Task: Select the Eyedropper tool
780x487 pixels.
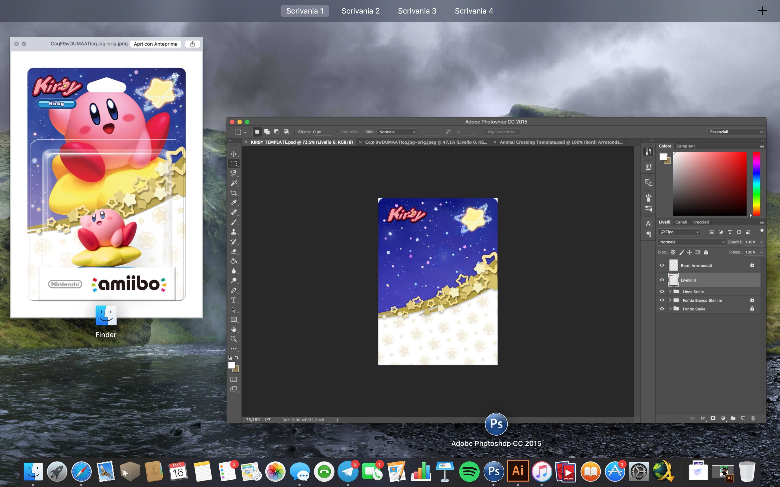Action: 234,203
